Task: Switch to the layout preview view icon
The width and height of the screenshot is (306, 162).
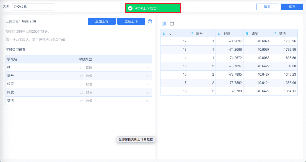Action: coord(172,24)
